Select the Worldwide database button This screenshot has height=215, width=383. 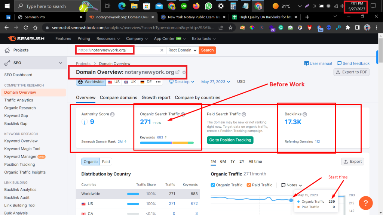[x=91, y=82]
